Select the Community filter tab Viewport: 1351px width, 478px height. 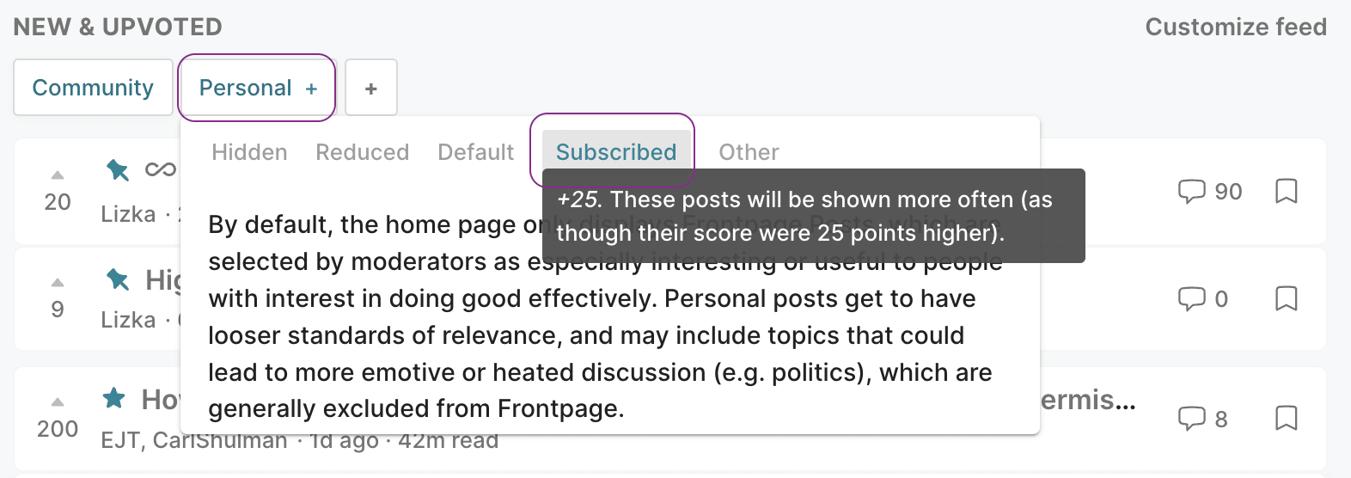tap(93, 88)
